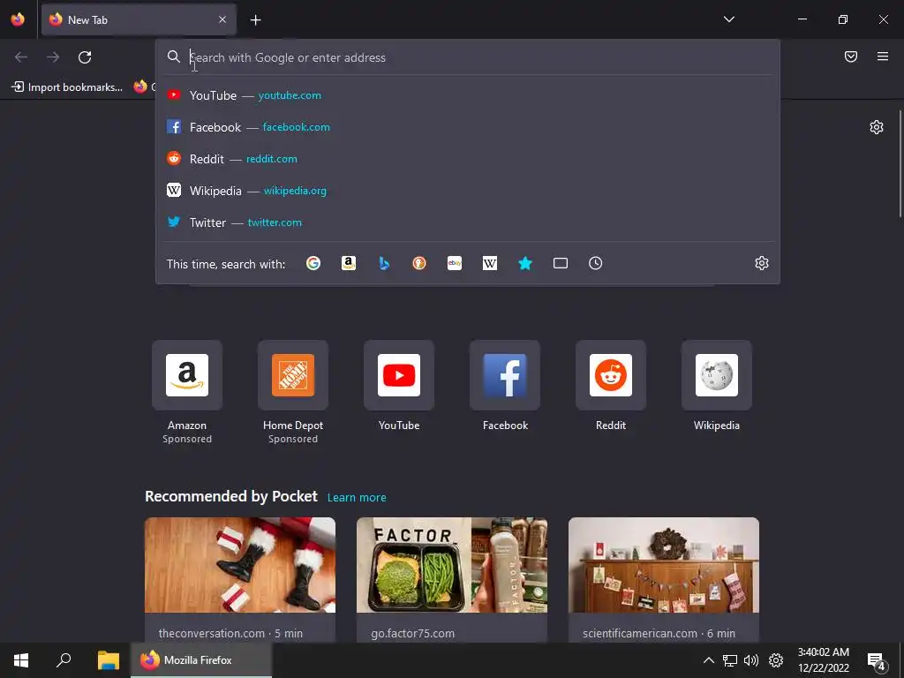
Task: Open Windows taskbar search
Action: pos(64,660)
